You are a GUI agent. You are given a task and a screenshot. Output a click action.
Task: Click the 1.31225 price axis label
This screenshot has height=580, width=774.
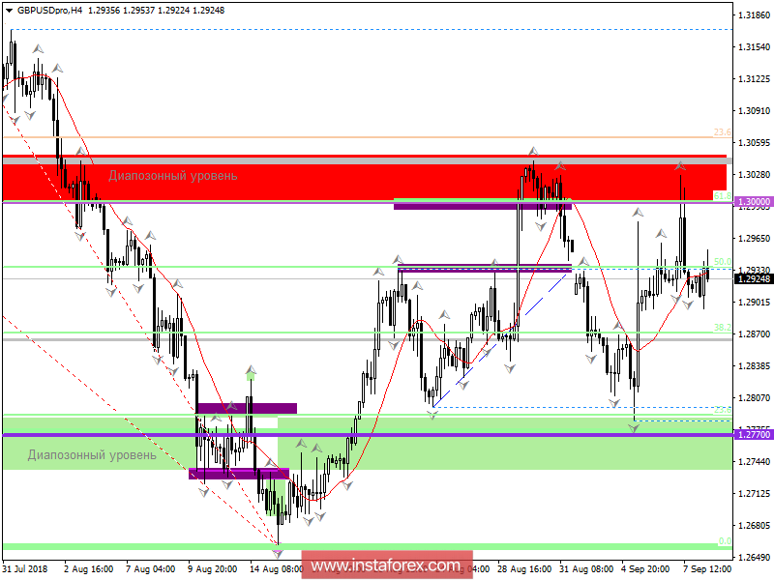[754, 79]
